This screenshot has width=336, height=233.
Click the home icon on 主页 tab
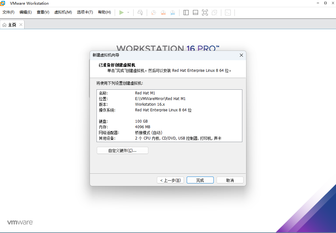[x=4, y=25]
